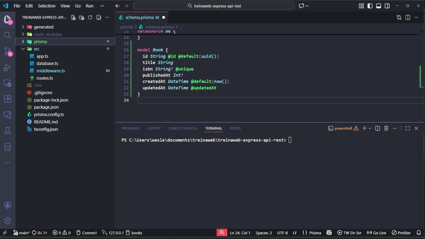
Task: Toggle the bottom panel layout button
Action: coord(379,6)
